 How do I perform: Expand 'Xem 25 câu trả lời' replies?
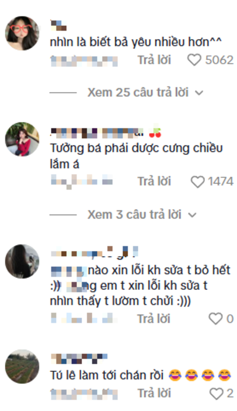[x=138, y=93]
